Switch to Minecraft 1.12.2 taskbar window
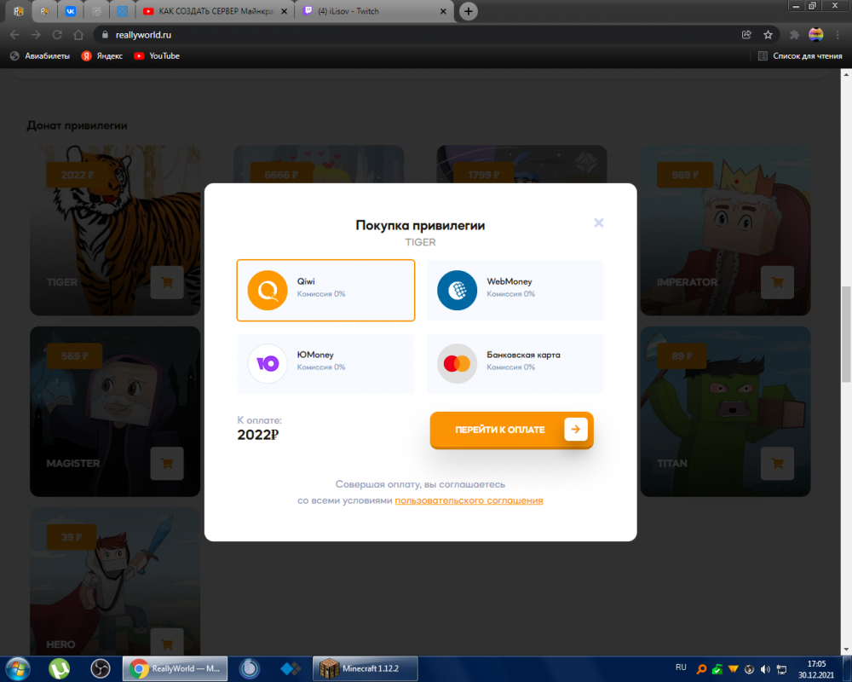This screenshot has width=852, height=682. [366, 668]
